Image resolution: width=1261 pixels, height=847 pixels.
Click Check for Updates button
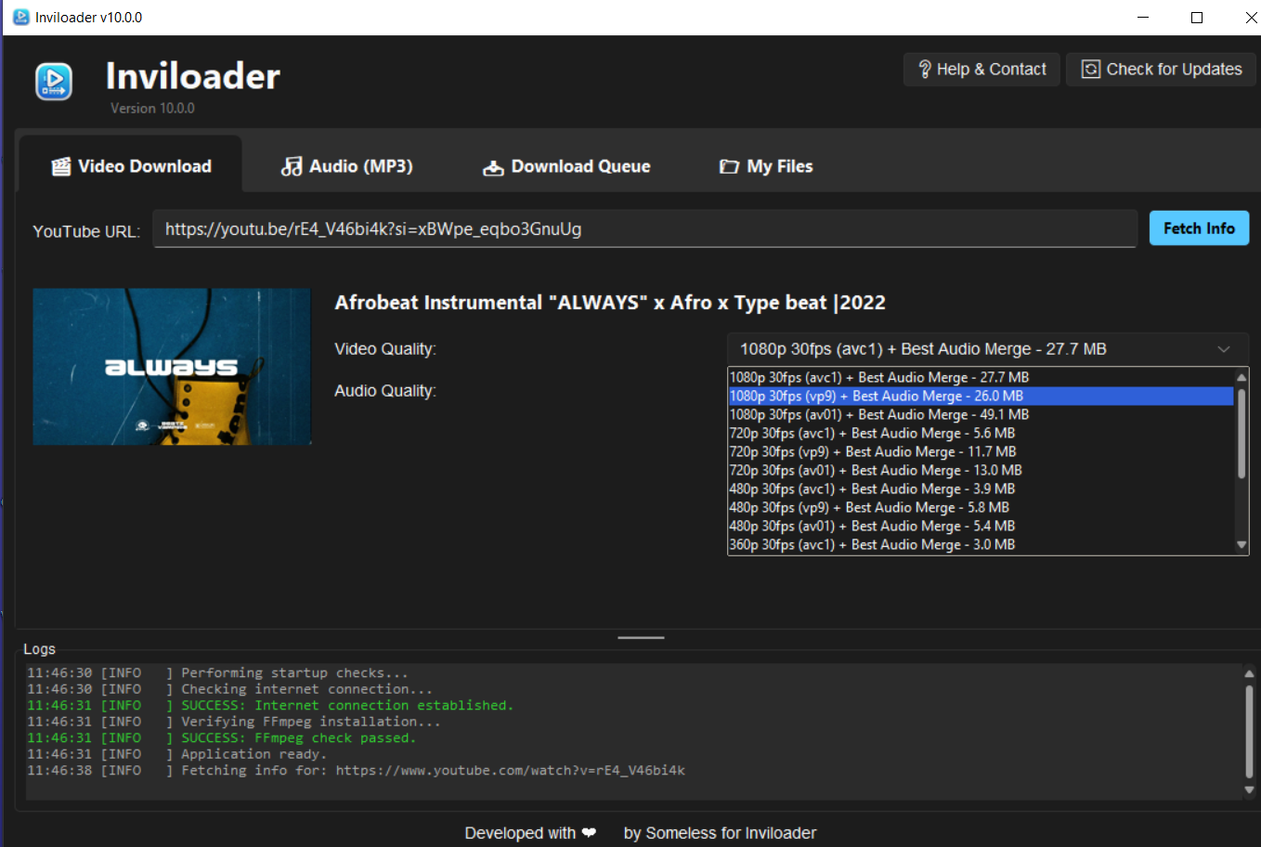tap(1161, 69)
